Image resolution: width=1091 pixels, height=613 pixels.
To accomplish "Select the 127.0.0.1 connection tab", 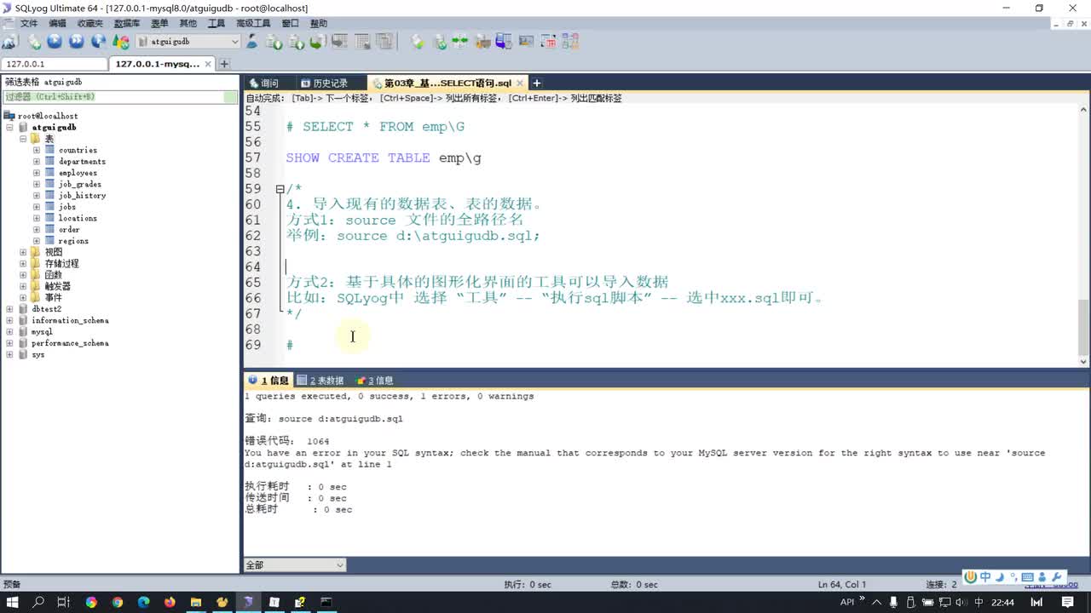I will tap(55, 64).
